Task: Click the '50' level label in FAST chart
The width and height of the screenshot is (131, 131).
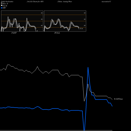Action: coord(42,19)
